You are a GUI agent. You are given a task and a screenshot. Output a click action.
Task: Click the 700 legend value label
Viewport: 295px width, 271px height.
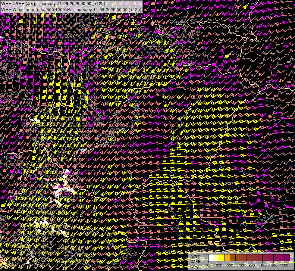(241, 265)
